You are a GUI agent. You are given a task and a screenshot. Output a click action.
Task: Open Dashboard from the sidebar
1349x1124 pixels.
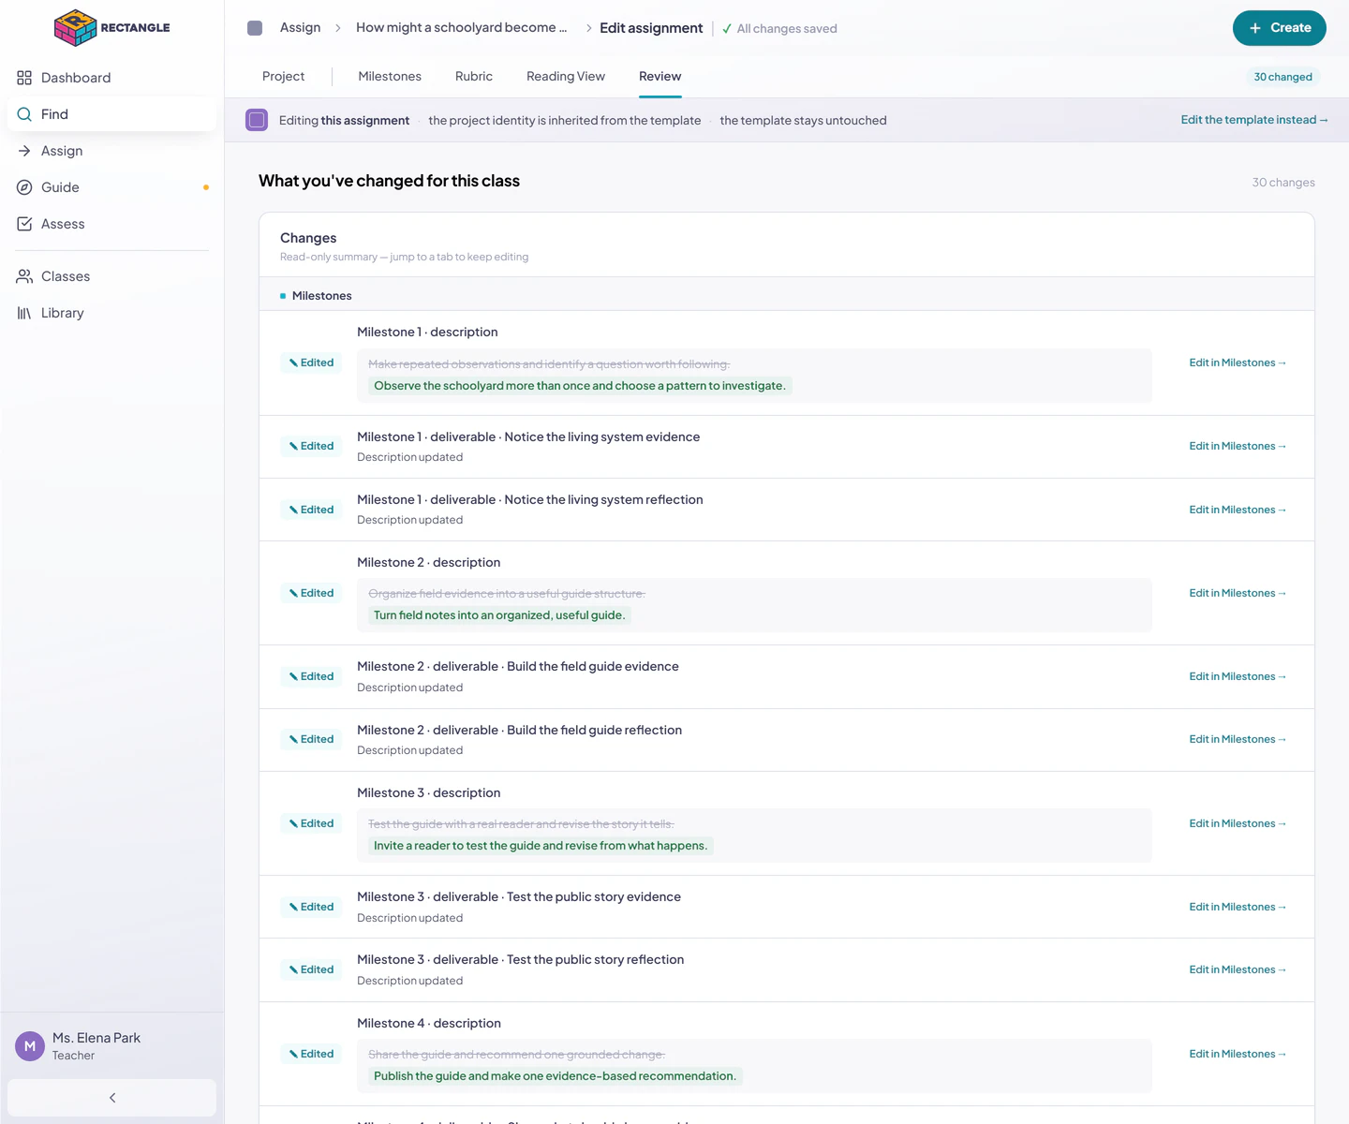click(111, 78)
